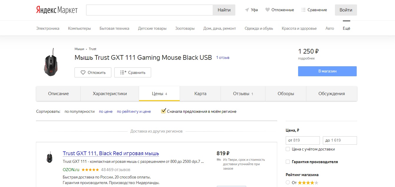Viewport: 395px width, 187px height.
Task: Click the heart icon beside Отложенные
Action: point(267,10)
